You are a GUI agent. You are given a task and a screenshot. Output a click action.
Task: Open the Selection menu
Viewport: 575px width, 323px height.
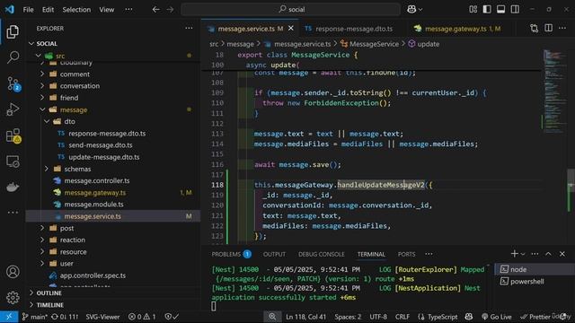[76, 10]
